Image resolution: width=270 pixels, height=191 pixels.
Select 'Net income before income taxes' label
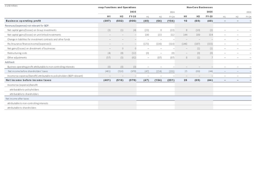(29, 80)
